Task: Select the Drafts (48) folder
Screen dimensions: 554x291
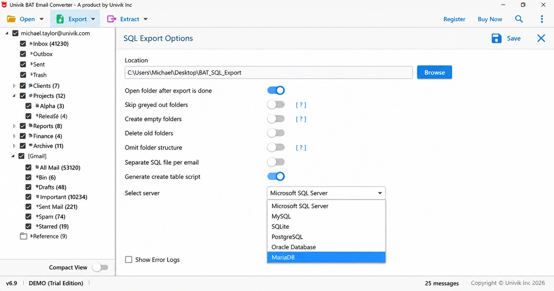Action: tap(52, 187)
